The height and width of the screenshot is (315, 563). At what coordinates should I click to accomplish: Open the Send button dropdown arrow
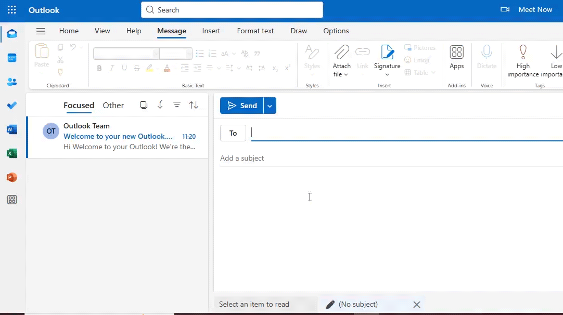(x=270, y=106)
